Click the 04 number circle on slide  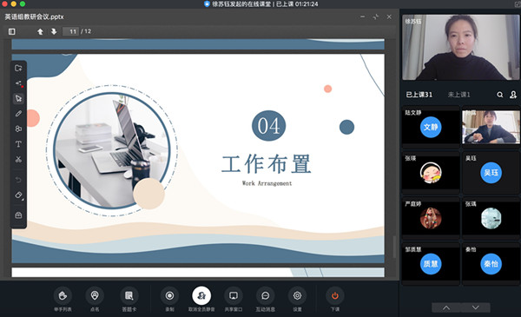269,126
